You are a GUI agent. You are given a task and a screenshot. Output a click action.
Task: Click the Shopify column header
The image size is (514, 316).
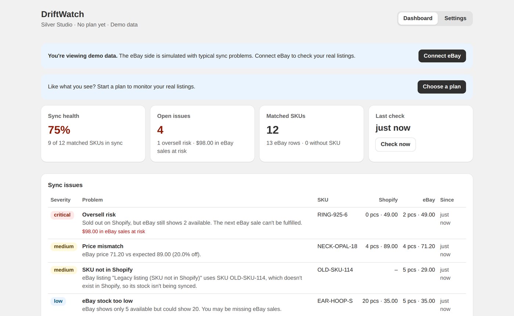[388, 200]
